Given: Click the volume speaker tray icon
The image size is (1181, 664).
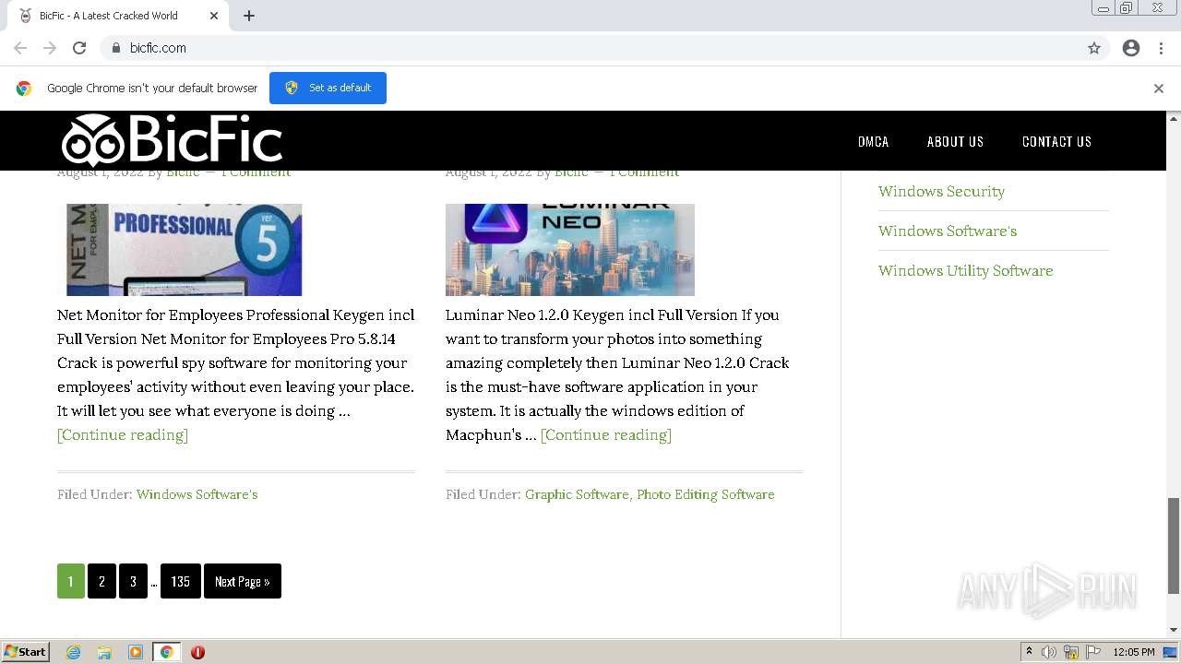Looking at the screenshot, I should [x=1049, y=652].
